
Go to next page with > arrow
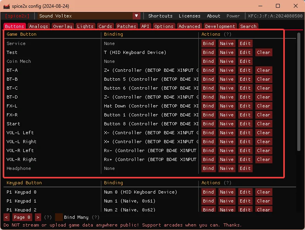(38, 217)
